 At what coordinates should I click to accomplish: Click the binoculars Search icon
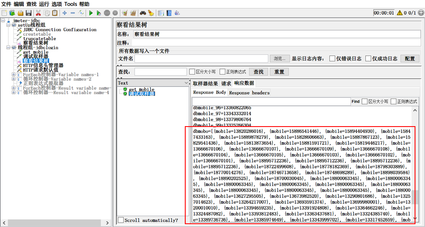143,13
